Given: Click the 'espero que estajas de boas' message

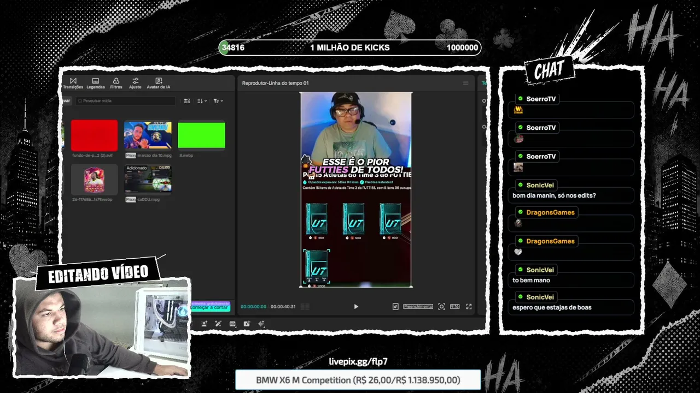Looking at the screenshot, I should tap(552, 307).
